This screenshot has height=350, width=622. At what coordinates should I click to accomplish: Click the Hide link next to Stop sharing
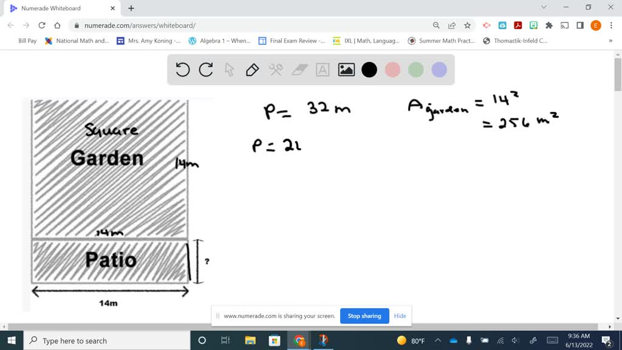(x=400, y=316)
